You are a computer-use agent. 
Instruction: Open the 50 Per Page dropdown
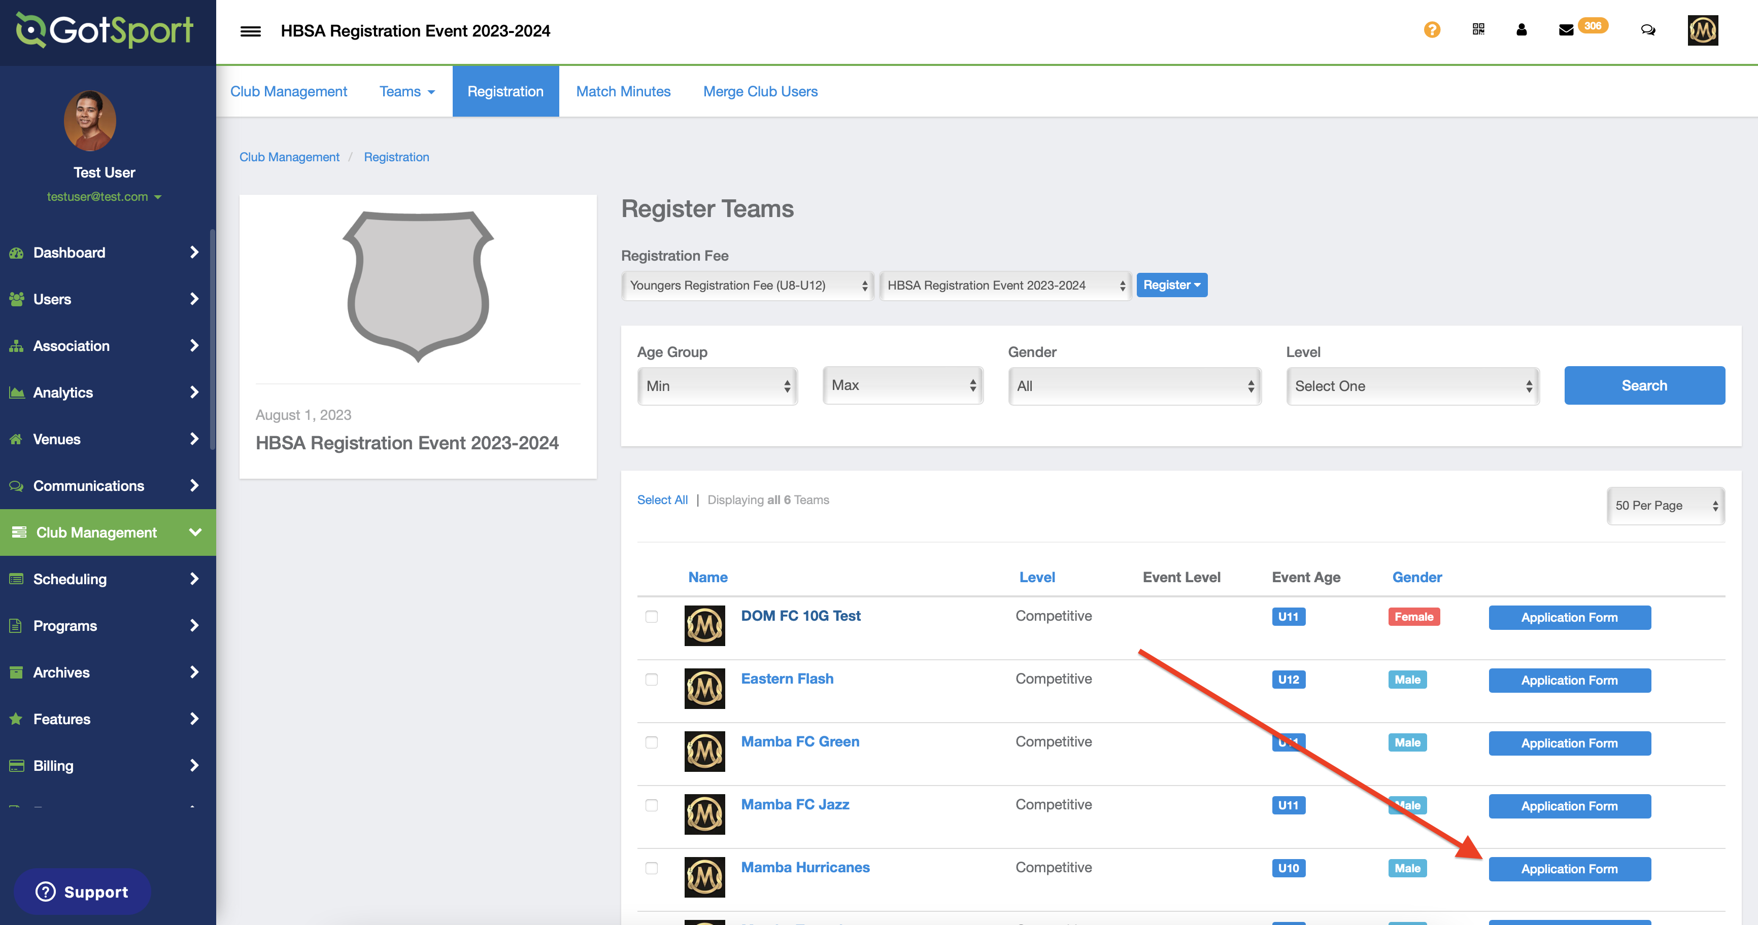point(1665,506)
